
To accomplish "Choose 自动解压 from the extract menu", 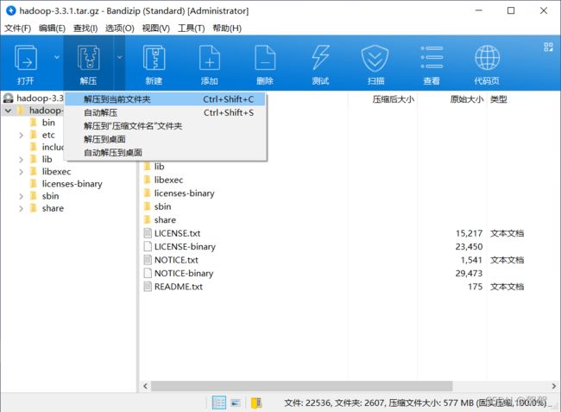I will coord(166,113).
